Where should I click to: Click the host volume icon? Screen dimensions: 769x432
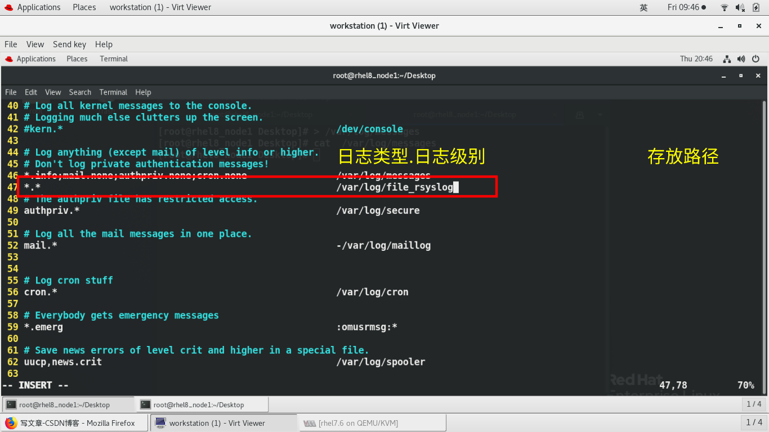click(x=740, y=7)
